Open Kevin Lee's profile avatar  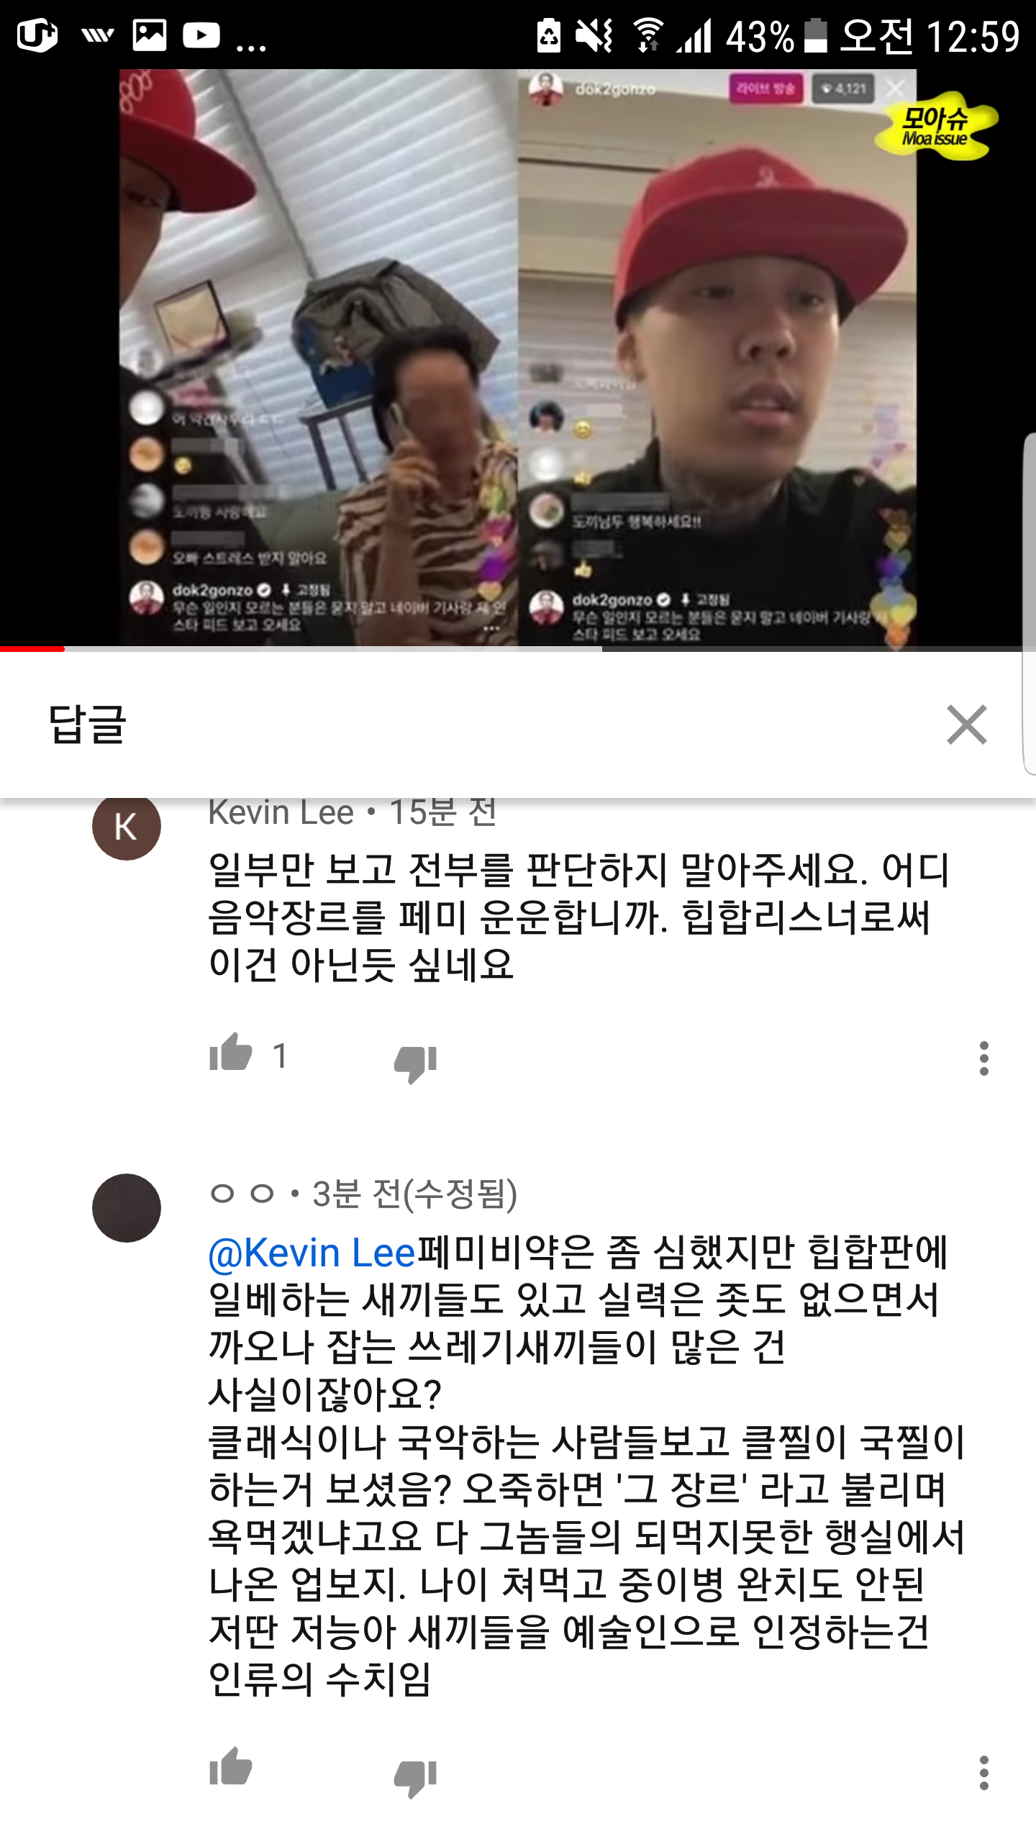point(127,826)
